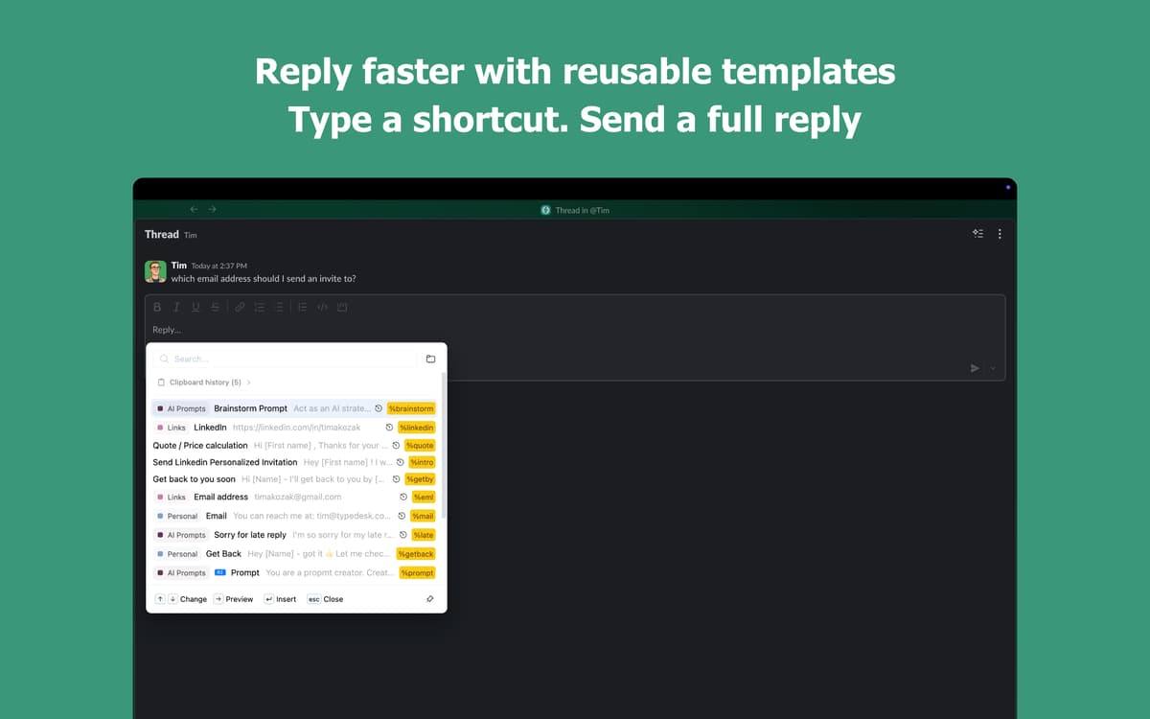Click the %eml shortcut tag
The image size is (1150, 719).
[x=423, y=497]
